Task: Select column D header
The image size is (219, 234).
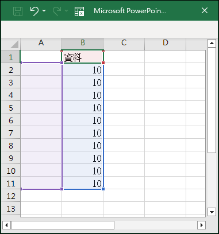Action: [x=165, y=44]
